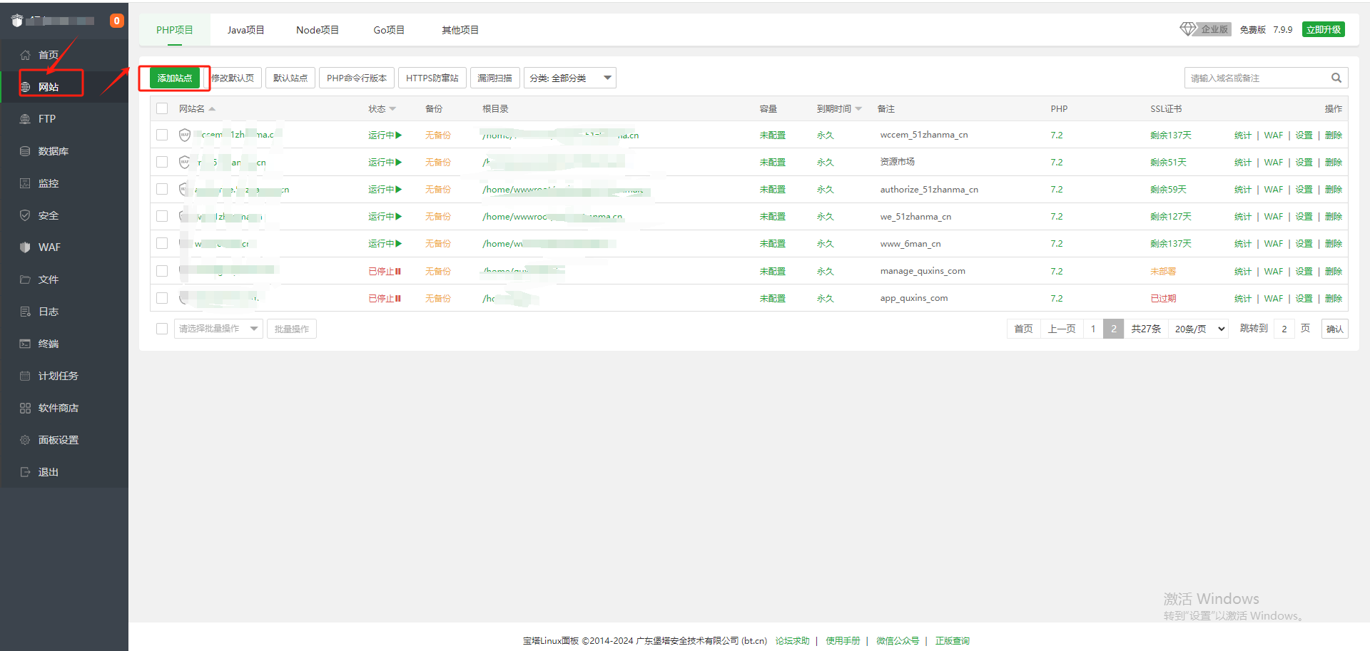Switch to the Node项目 tab
Viewport: 1370px width, 651px height.
click(317, 30)
